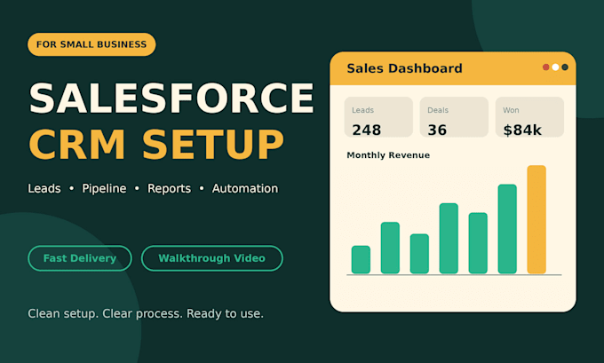The height and width of the screenshot is (363, 604).
Task: Select the Fast Delivery pill button
Action: (x=80, y=258)
